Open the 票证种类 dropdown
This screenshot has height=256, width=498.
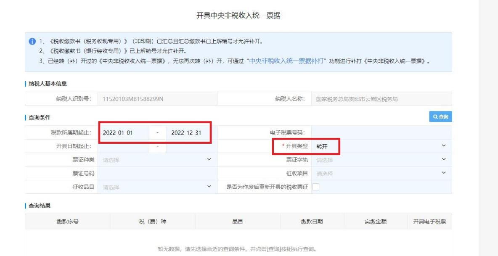156,159
